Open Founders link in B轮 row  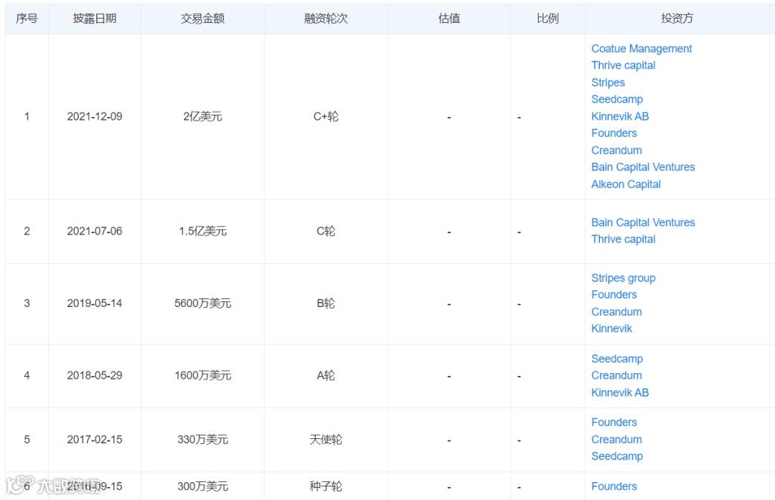(614, 295)
